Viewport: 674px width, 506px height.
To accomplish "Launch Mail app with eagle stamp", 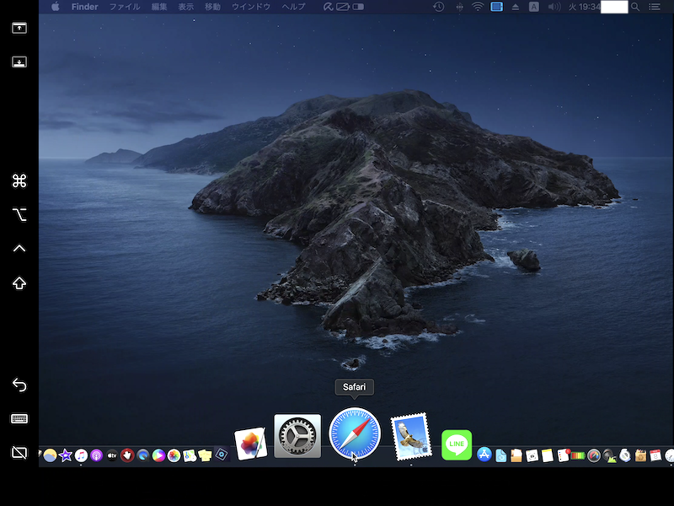I will pos(411,436).
